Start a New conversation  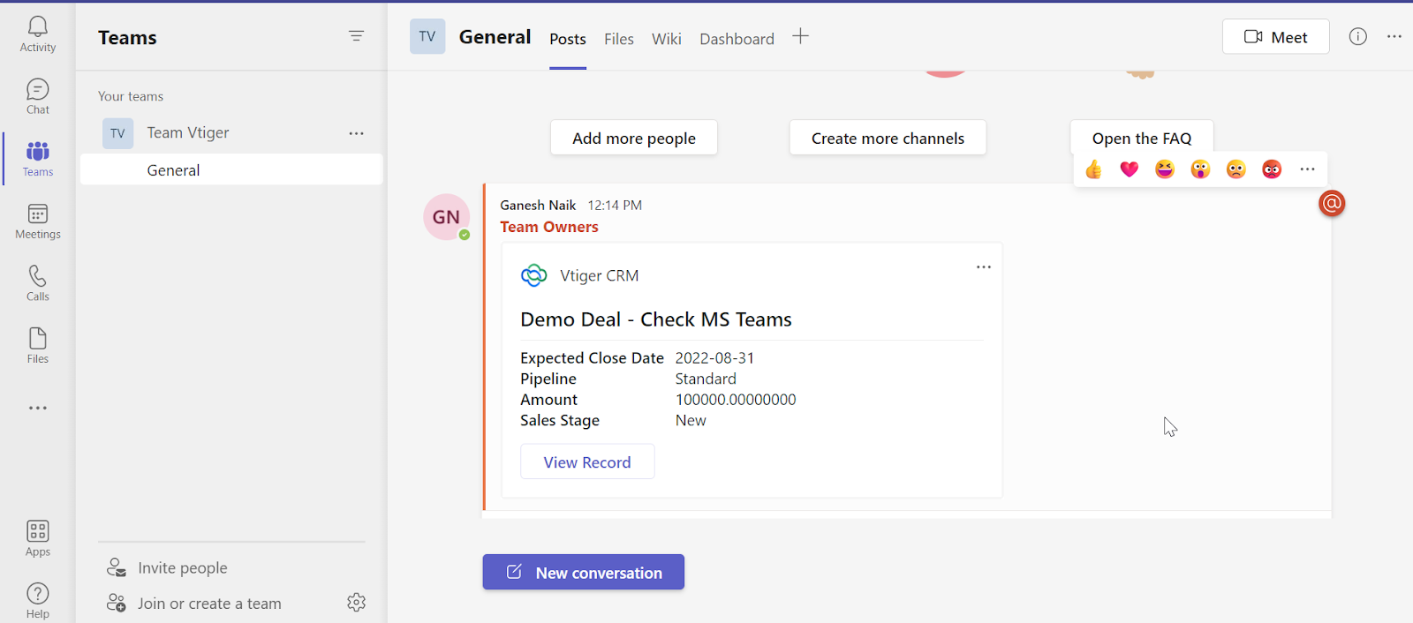tap(584, 573)
